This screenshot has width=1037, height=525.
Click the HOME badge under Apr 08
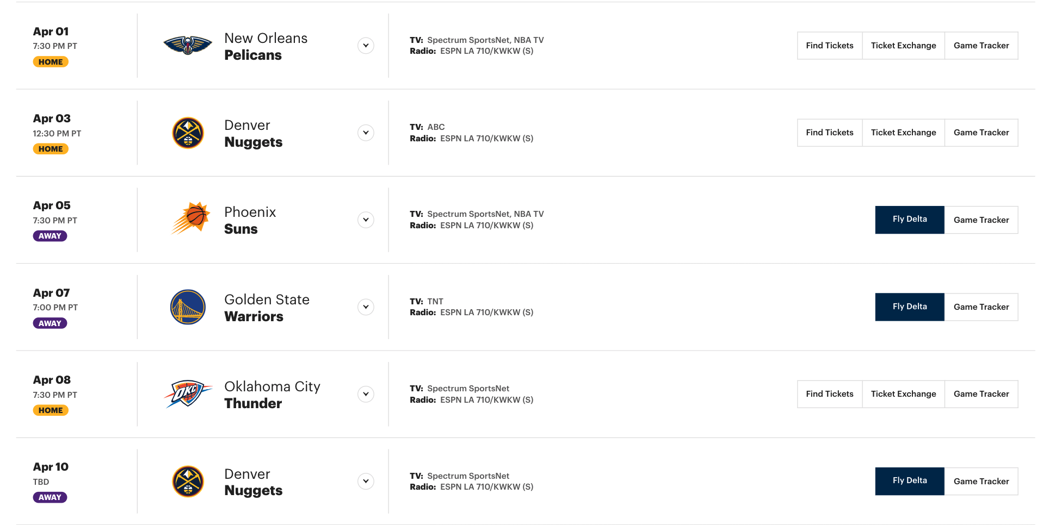[x=51, y=410]
